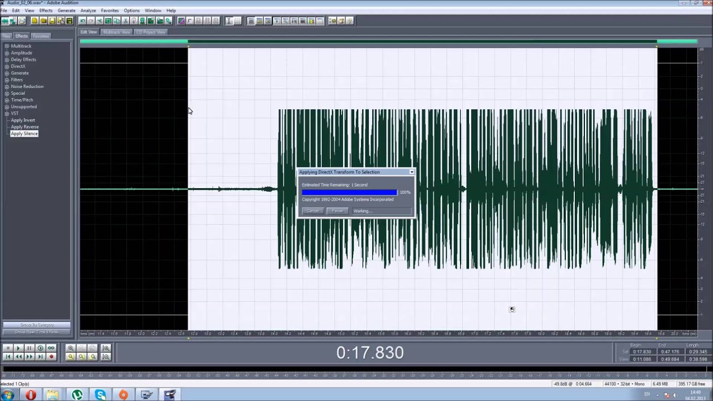
Task: Zoom in horizontally on the waveform
Action: [x=71, y=348]
